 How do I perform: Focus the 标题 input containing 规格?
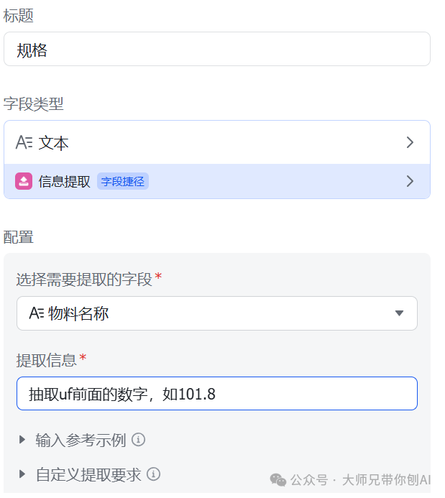pos(217,49)
